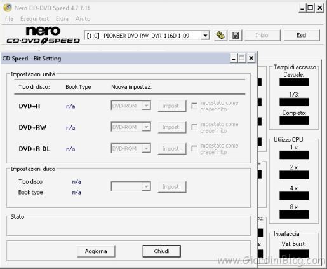The height and width of the screenshot is (269, 327).
Task: Click the Casuale access time field
Action: point(294,82)
